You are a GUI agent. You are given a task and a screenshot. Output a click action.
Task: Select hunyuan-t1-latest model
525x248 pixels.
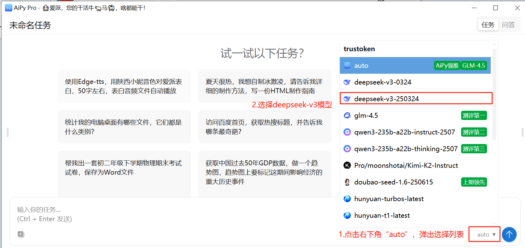tap(415, 215)
